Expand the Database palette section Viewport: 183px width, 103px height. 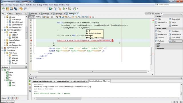(156, 48)
